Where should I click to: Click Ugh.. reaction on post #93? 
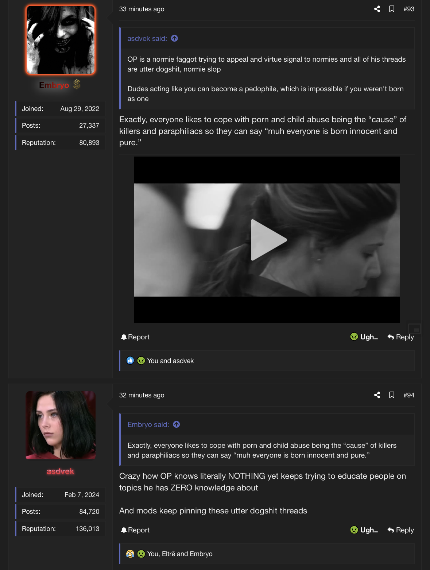[364, 337]
